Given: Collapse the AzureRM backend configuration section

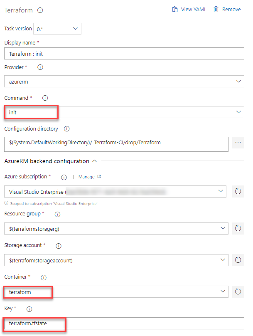Looking at the screenshot, I should (x=95, y=161).
